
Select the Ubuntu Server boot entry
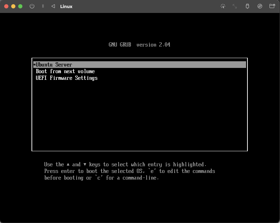coord(140,65)
